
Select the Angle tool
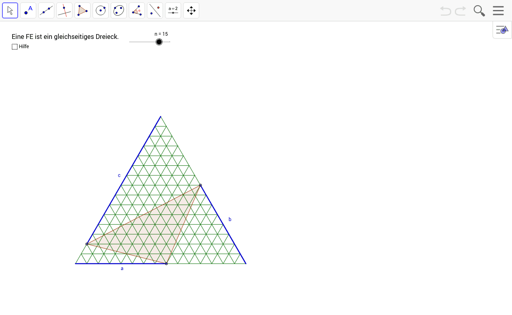(137, 10)
